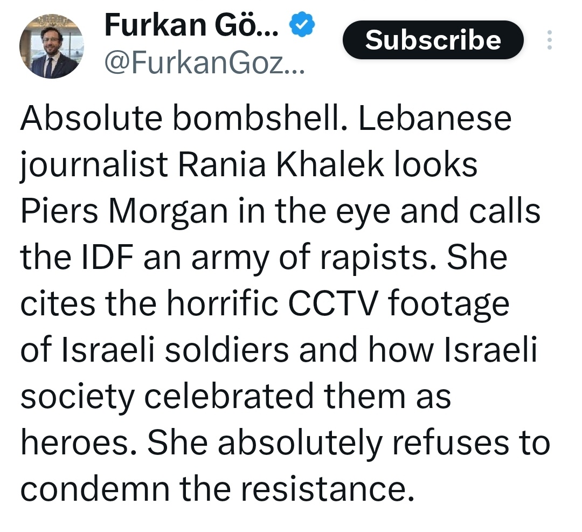Click the word "journalist" in the post
The width and height of the screenshot is (582, 532).
[93, 164]
